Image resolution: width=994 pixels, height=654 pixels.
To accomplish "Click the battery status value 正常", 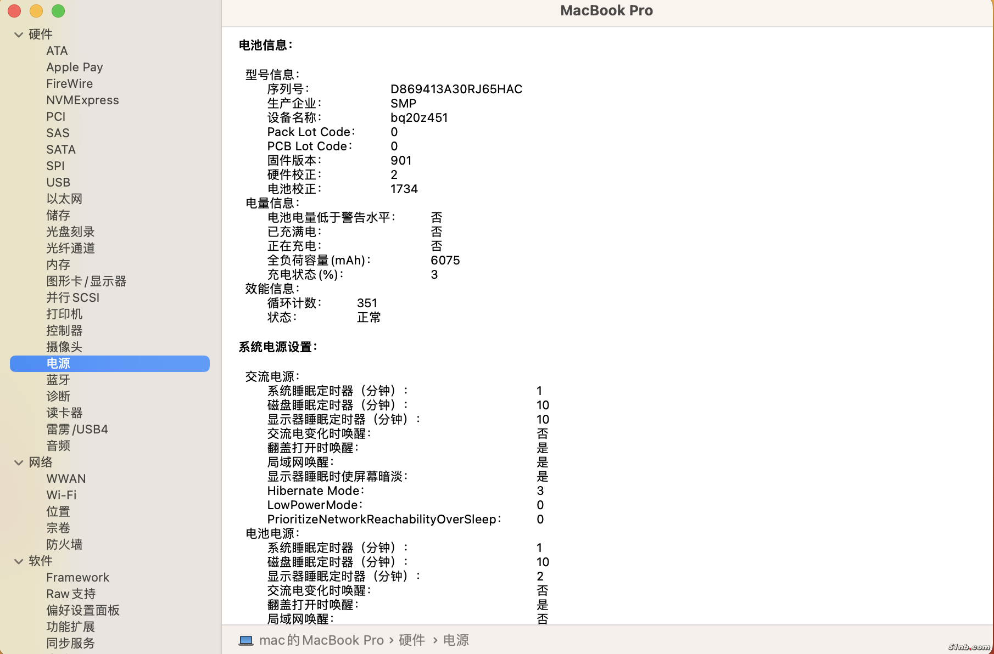I will (369, 318).
